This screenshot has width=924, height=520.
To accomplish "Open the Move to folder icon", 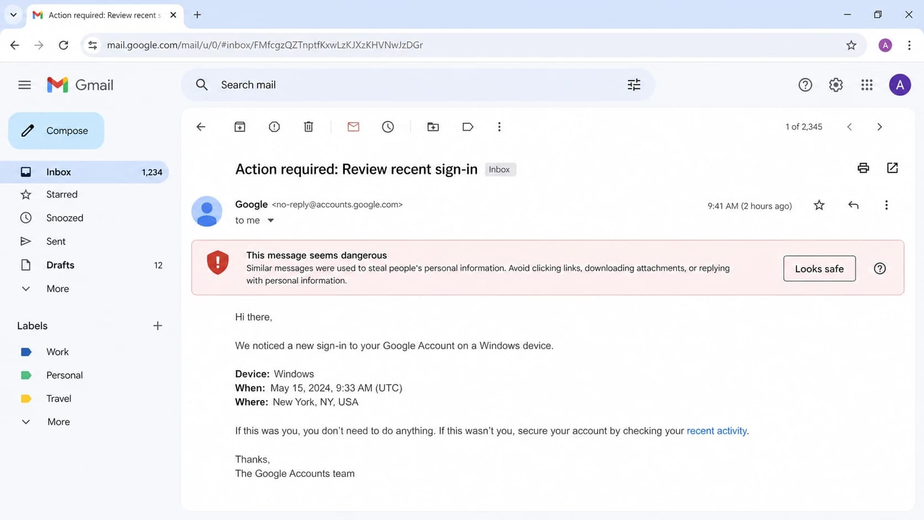I will 433,127.
